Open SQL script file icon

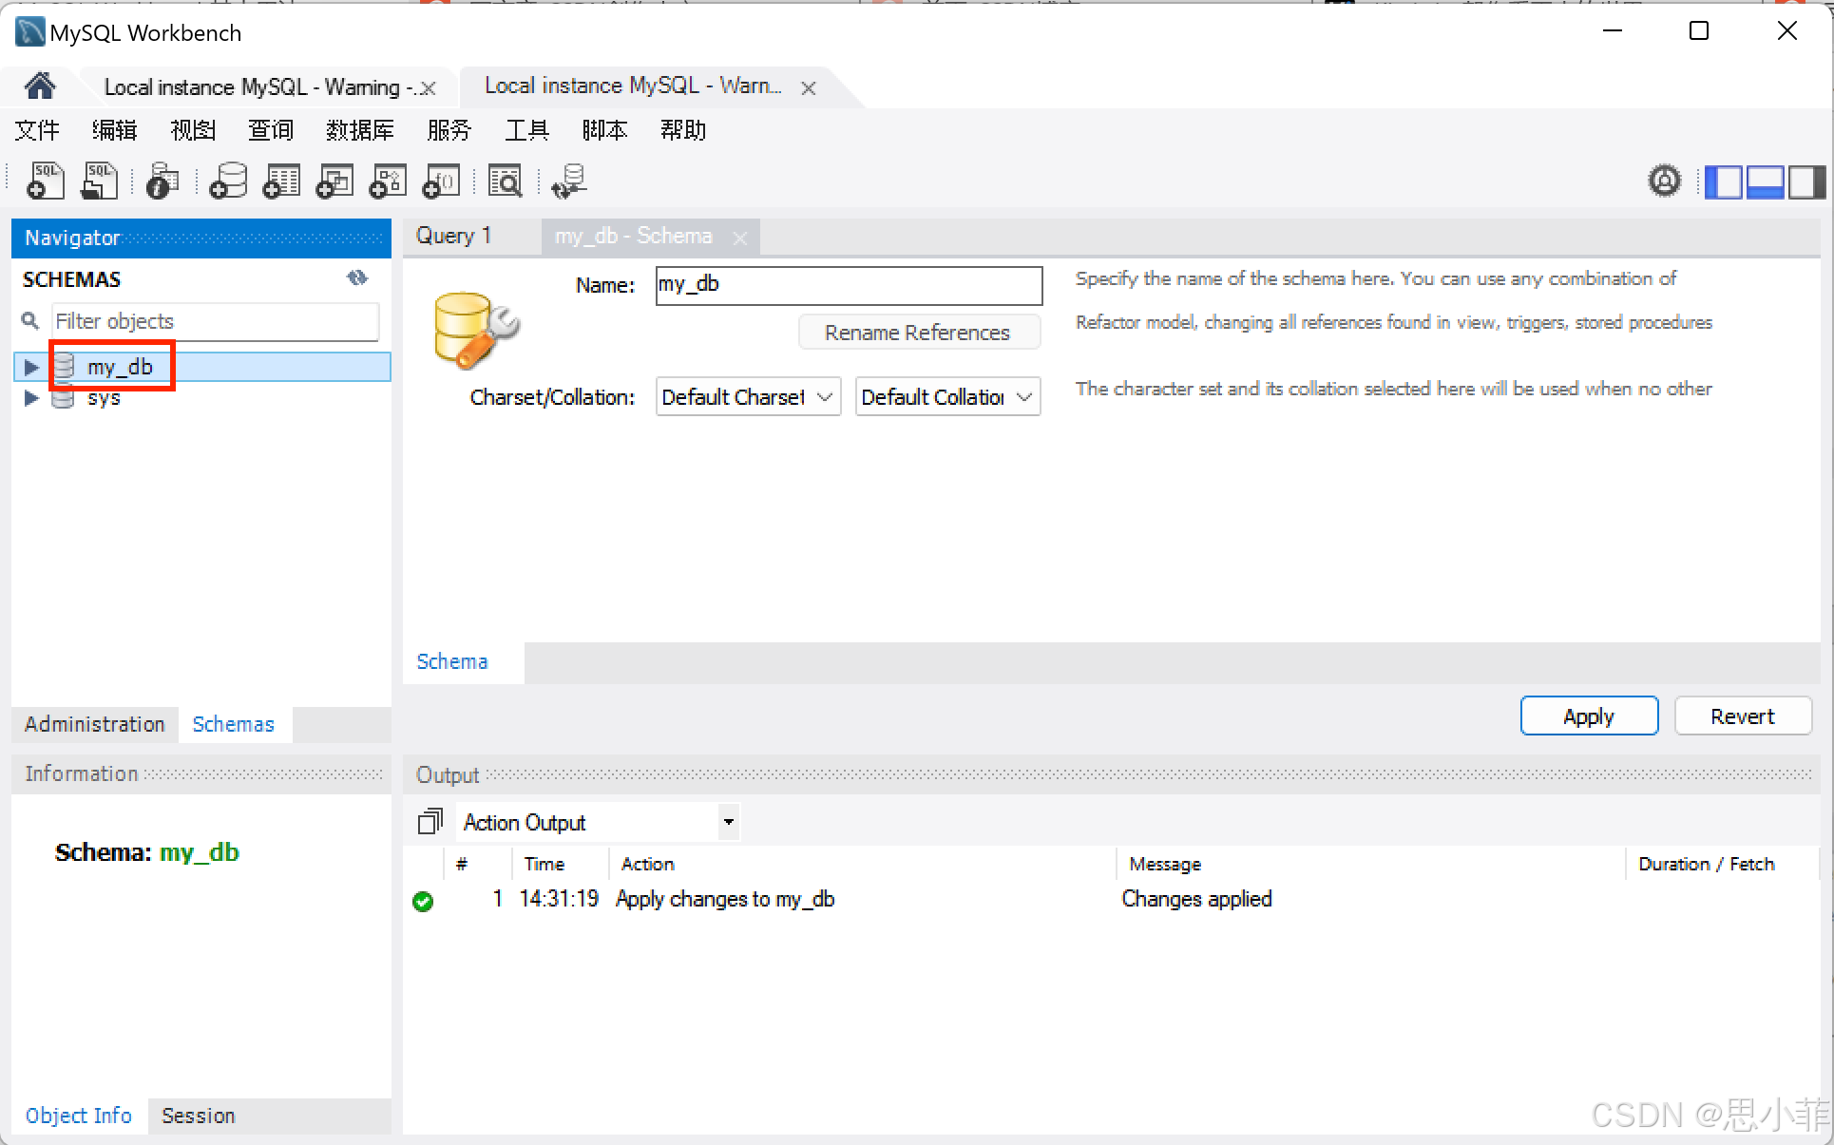click(99, 181)
